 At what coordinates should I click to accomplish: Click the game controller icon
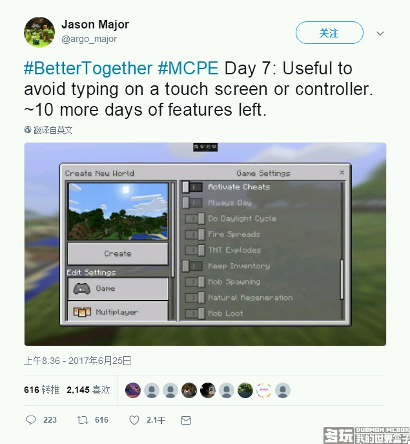(82, 288)
